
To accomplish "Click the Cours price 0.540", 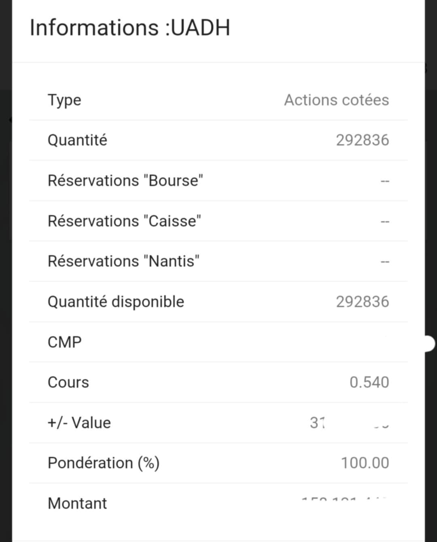I will [369, 382].
